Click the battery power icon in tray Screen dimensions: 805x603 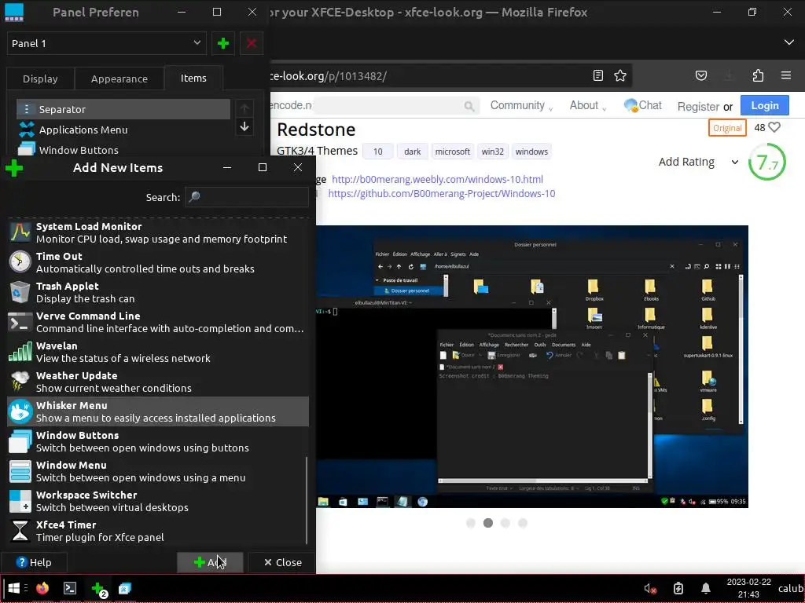pyautogui.click(x=678, y=589)
